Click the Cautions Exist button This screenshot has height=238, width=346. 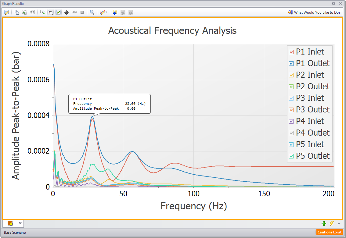(x=330, y=232)
